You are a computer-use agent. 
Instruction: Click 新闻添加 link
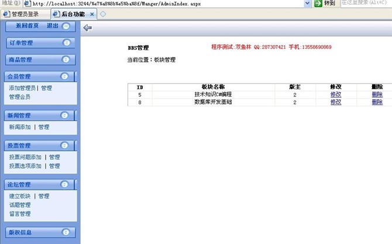point(20,127)
